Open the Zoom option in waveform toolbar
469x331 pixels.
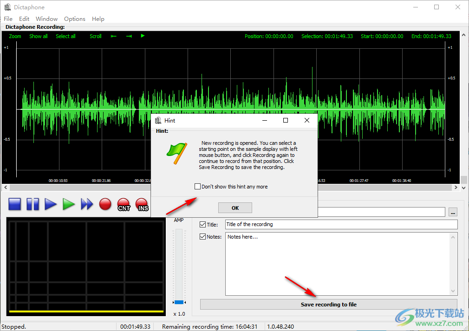tap(15, 36)
